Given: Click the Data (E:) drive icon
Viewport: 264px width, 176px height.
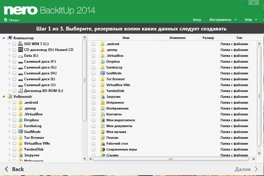Looking at the screenshot, I should pyautogui.click(x=21, y=56).
